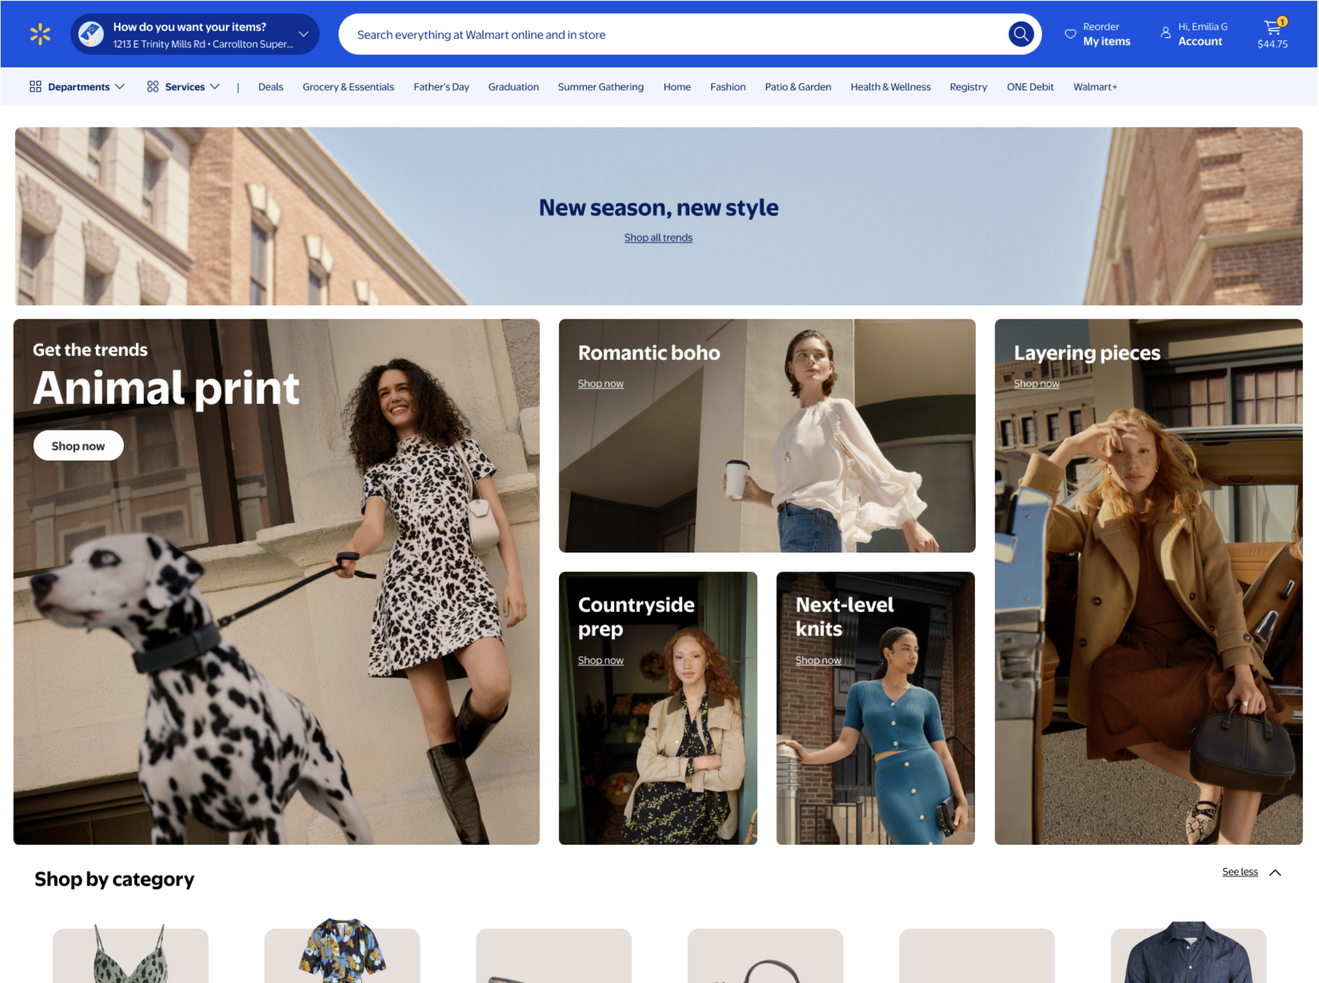
Task: Open the shopping cart icon
Action: [x=1272, y=28]
